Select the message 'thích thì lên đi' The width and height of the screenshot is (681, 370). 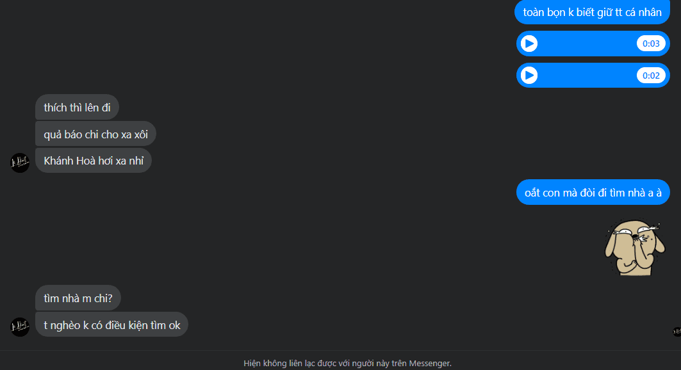[77, 107]
